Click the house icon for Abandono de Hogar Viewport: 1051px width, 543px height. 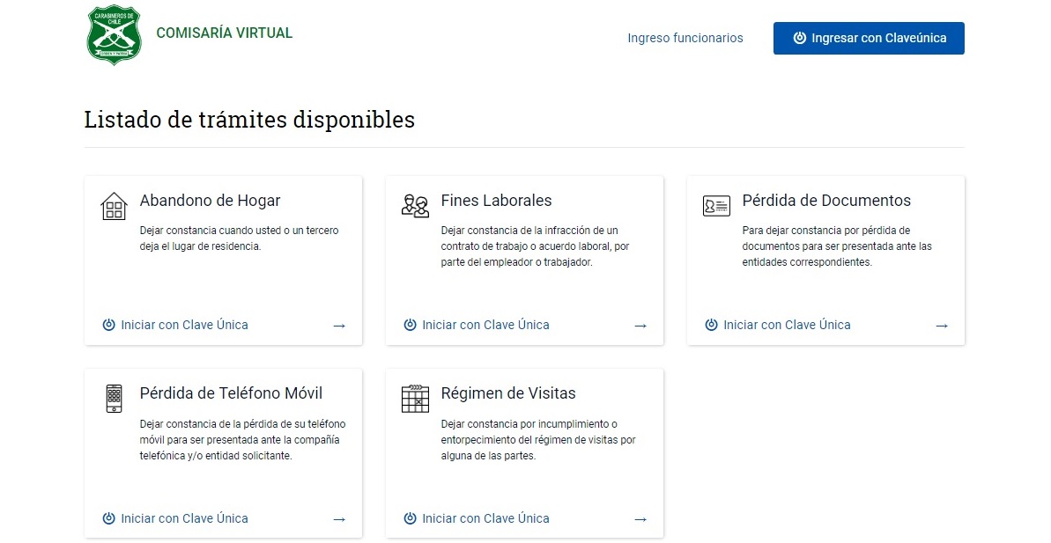click(114, 206)
